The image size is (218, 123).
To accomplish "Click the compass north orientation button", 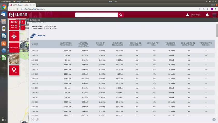I will coord(14,36).
